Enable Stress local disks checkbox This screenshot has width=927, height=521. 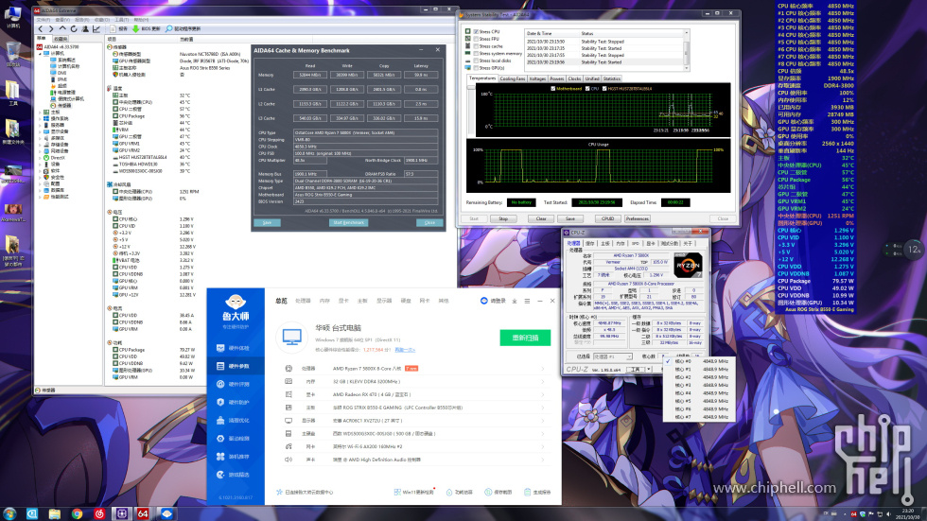pos(476,61)
